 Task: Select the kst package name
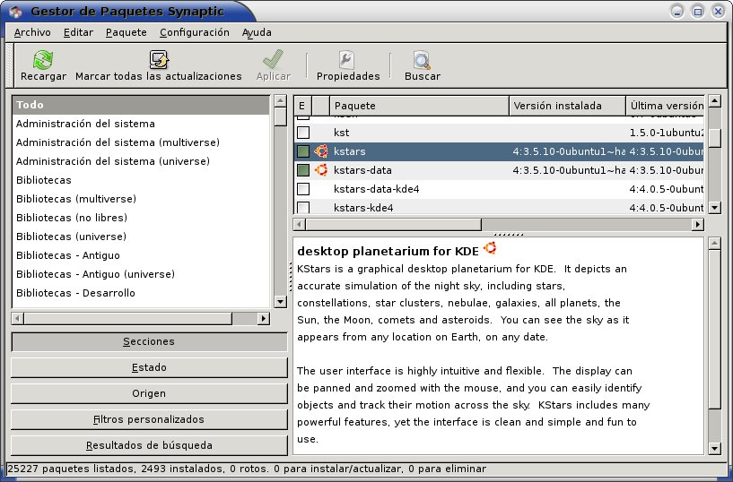341,133
